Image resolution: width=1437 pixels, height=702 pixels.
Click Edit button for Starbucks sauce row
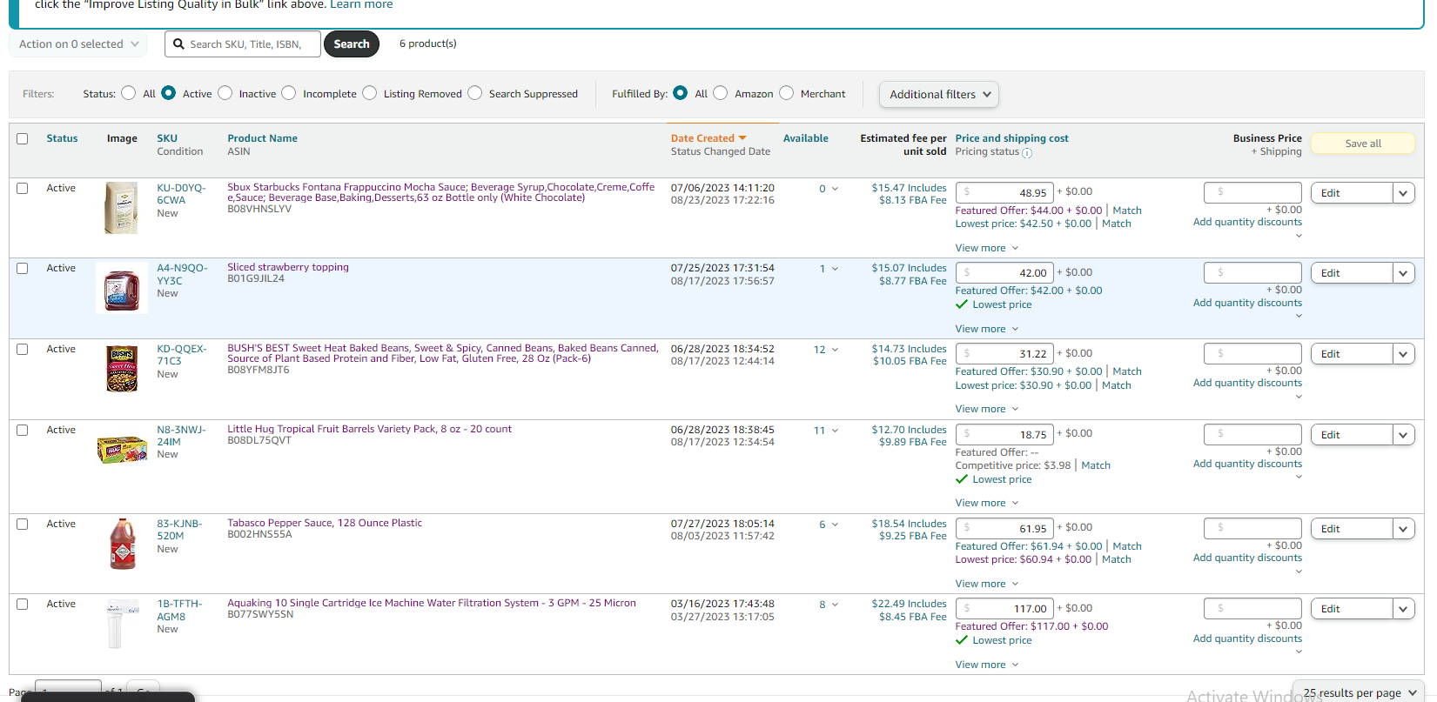click(1352, 193)
